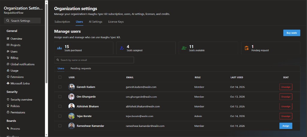Click the Oct 13, 2026 date for Om Ghungarde
This screenshot has width=307, height=137.
[x=237, y=97]
